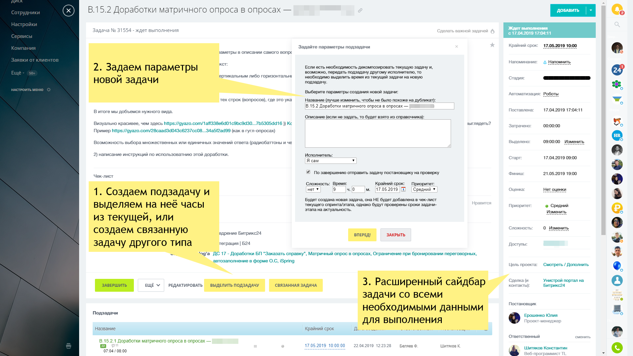Open Настройки in left menu
The width and height of the screenshot is (633, 356).
24,24
